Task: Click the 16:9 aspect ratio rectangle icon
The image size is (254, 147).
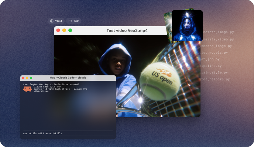Action: [x=70, y=21]
